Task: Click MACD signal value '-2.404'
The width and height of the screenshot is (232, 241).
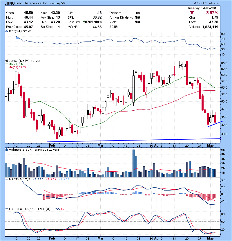Action: click(51, 179)
